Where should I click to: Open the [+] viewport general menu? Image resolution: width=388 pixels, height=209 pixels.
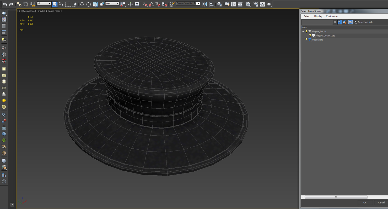point(19,11)
